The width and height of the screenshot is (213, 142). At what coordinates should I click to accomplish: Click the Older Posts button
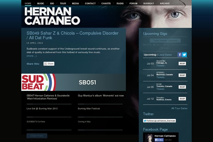coord(37,136)
